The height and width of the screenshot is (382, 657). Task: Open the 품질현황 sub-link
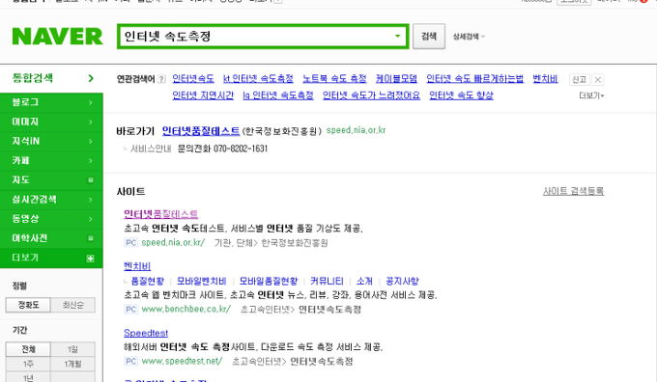148,281
